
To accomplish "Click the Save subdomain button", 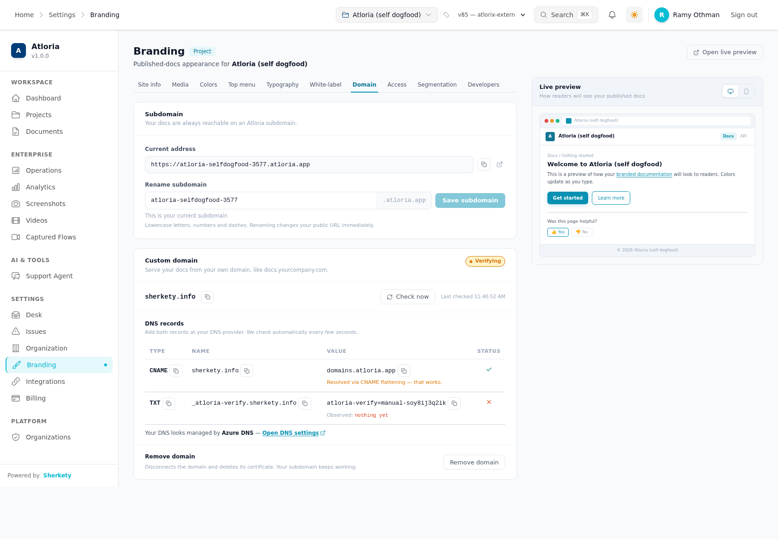I will (x=470, y=201).
